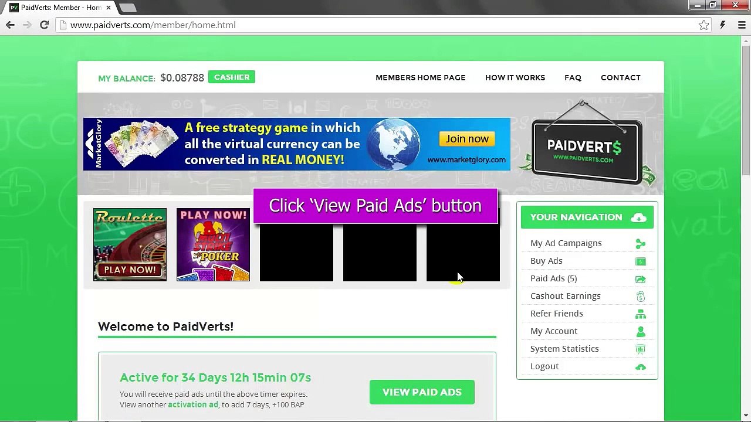Click the green Cashier button
This screenshot has width=751, height=422.
coord(232,77)
